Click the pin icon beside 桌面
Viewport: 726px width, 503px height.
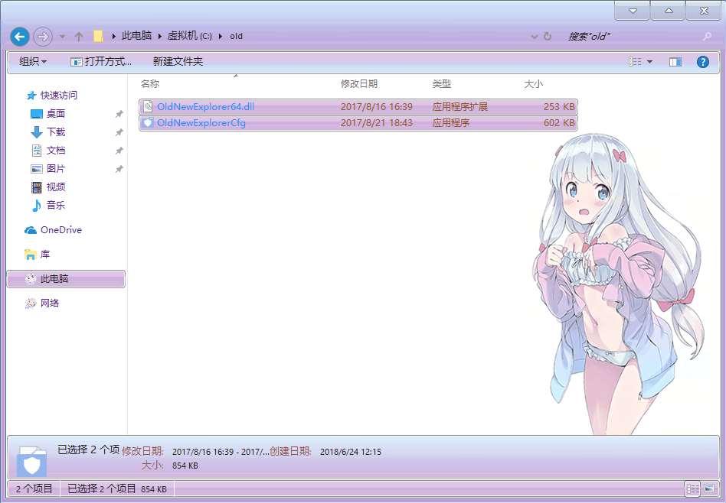pos(119,114)
